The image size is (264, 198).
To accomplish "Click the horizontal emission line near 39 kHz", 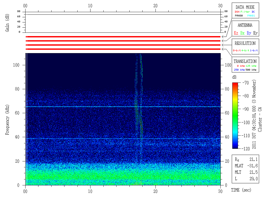I will [123, 138].
